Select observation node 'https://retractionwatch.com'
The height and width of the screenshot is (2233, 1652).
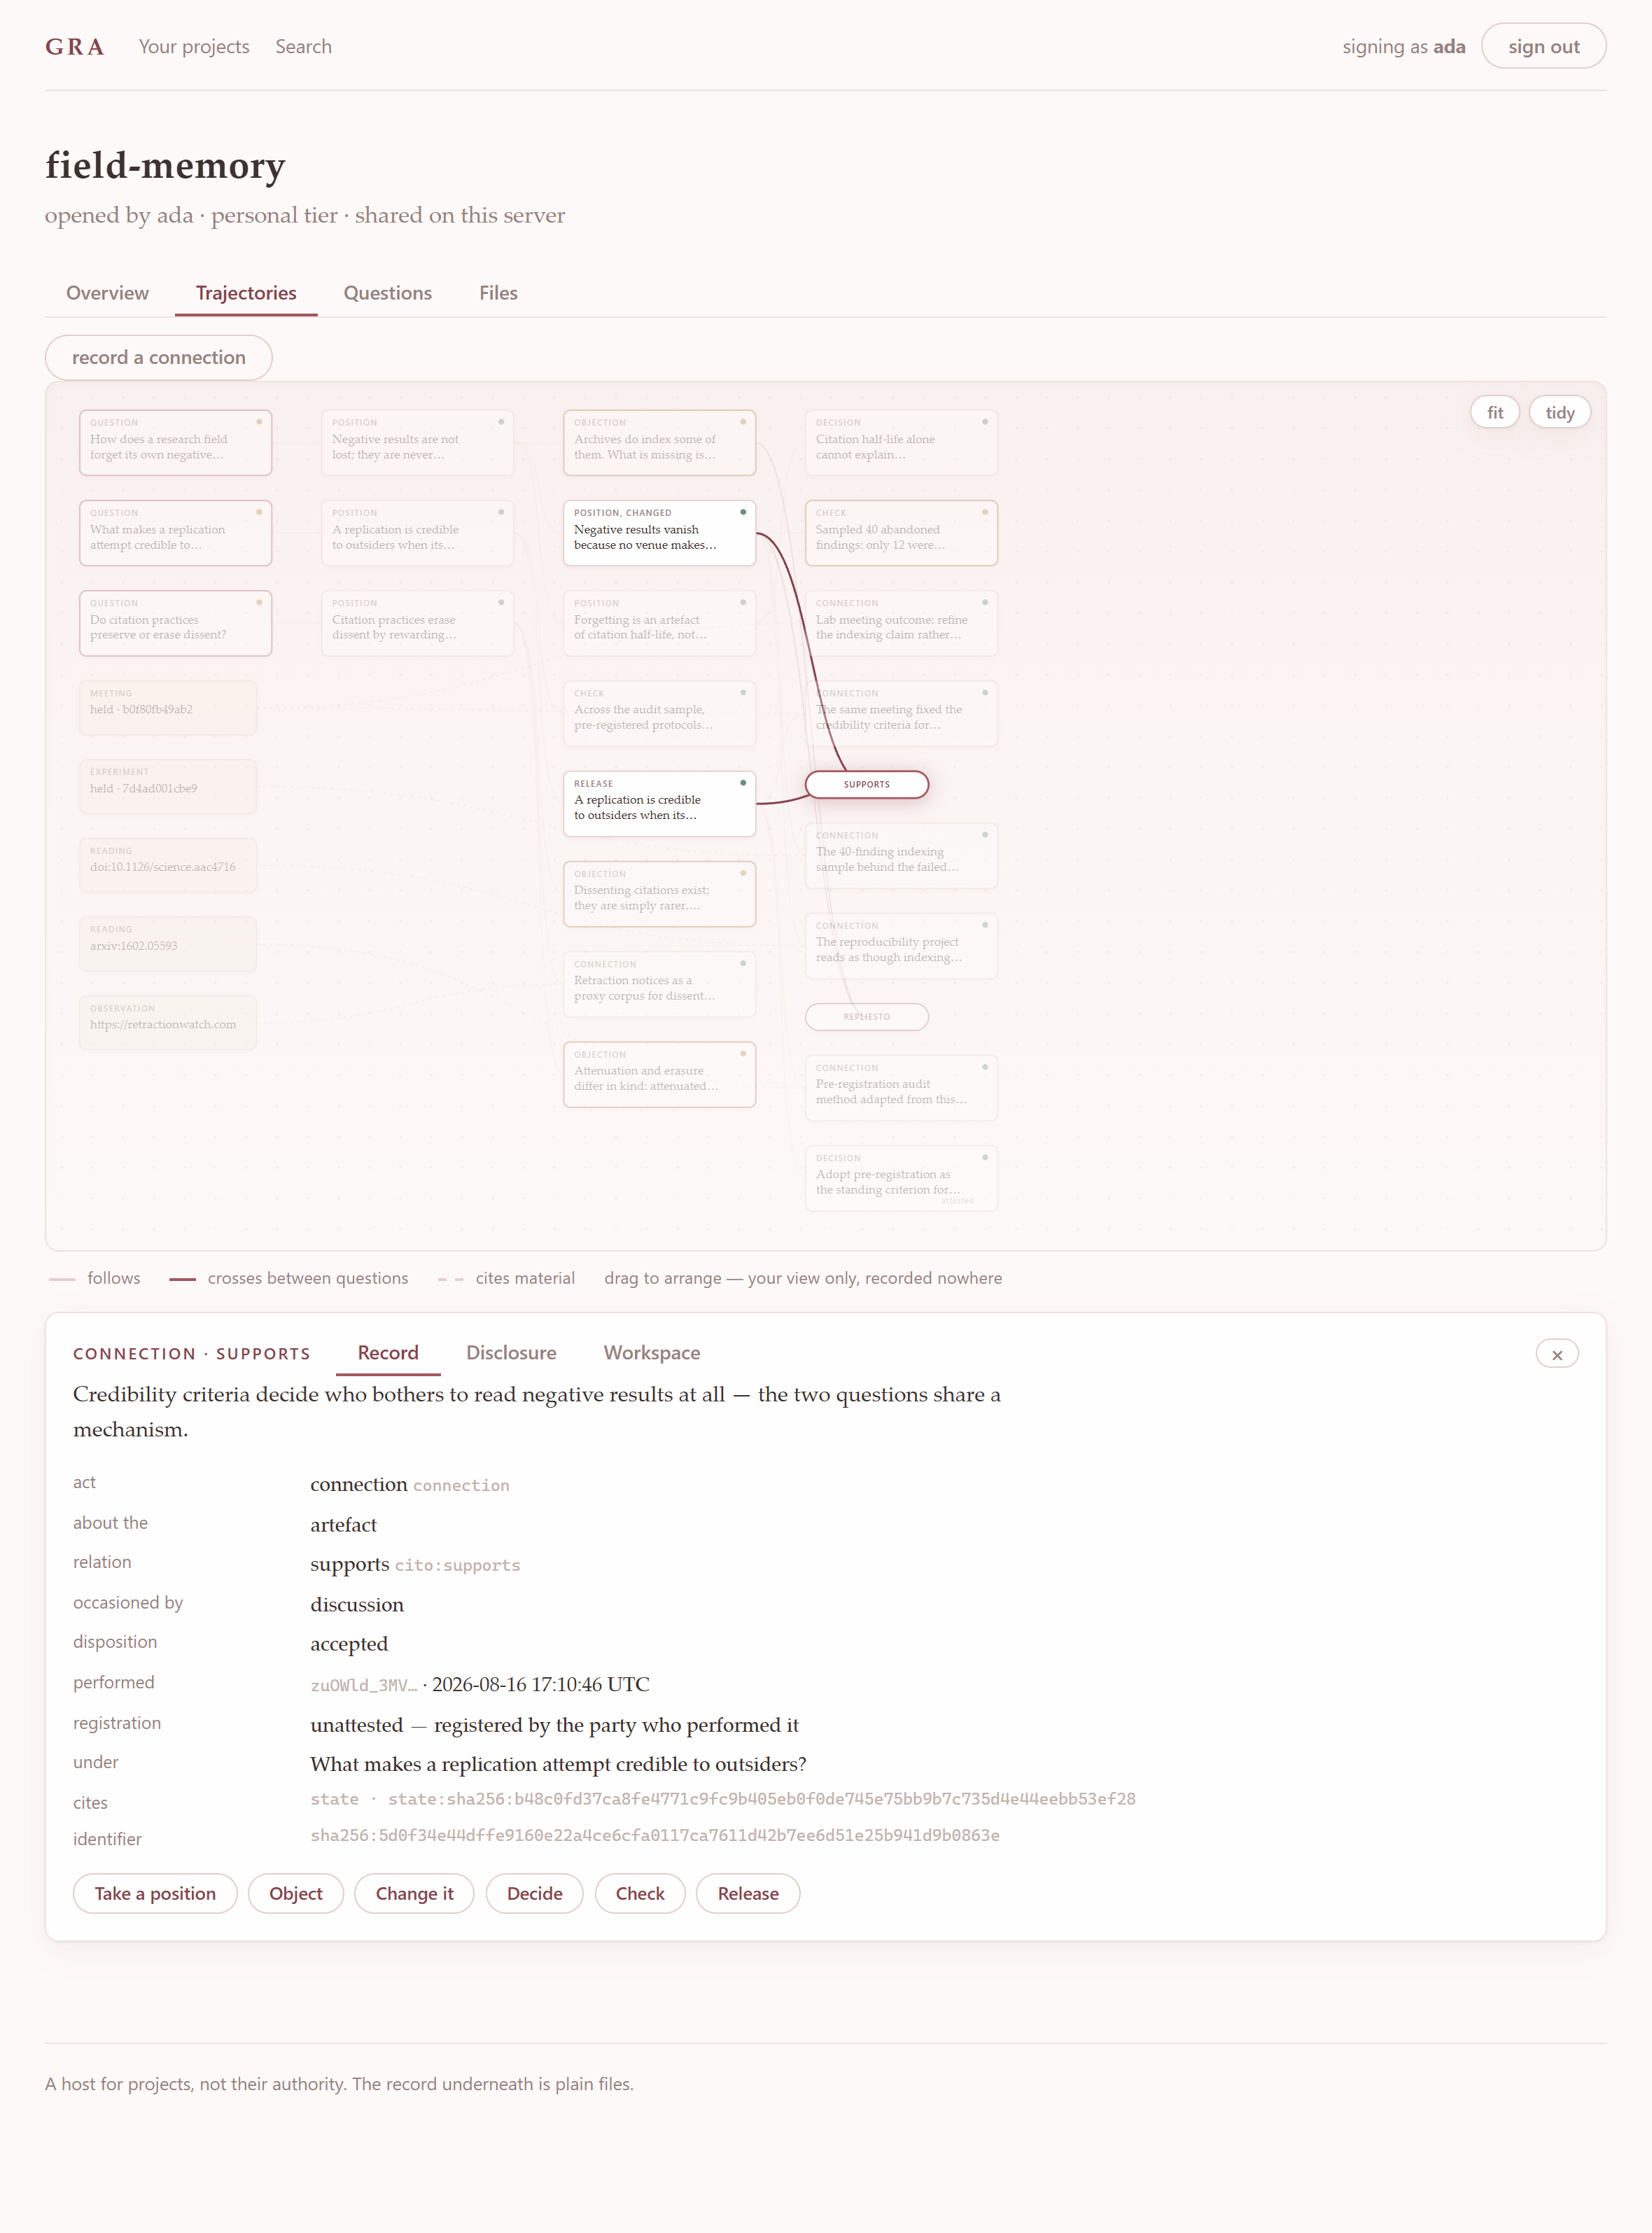[168, 1023]
